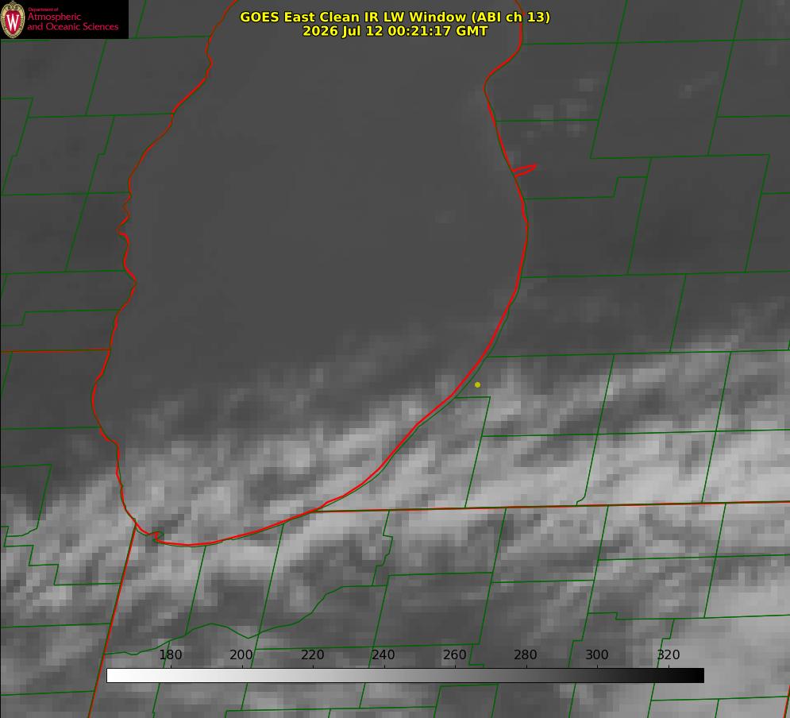This screenshot has height=718, width=790.
Task: Click the '220' colorbar label
Action: coord(312,654)
